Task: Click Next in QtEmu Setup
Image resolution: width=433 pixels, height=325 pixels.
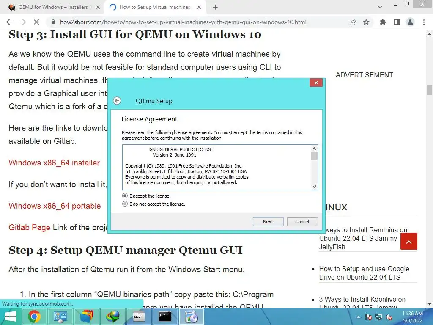Action: pyautogui.click(x=268, y=222)
